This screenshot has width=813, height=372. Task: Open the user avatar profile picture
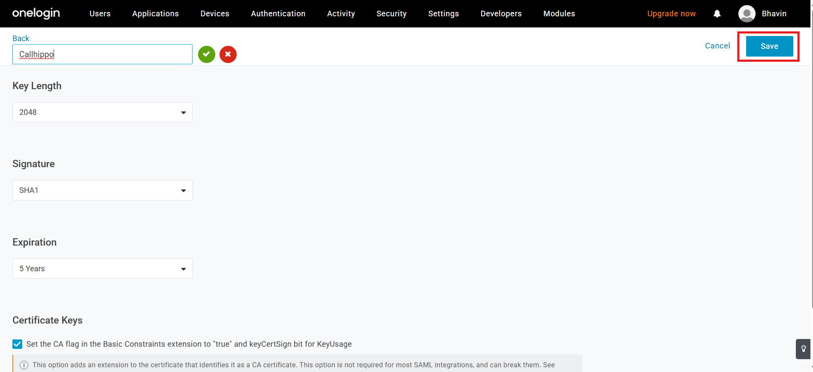(747, 14)
